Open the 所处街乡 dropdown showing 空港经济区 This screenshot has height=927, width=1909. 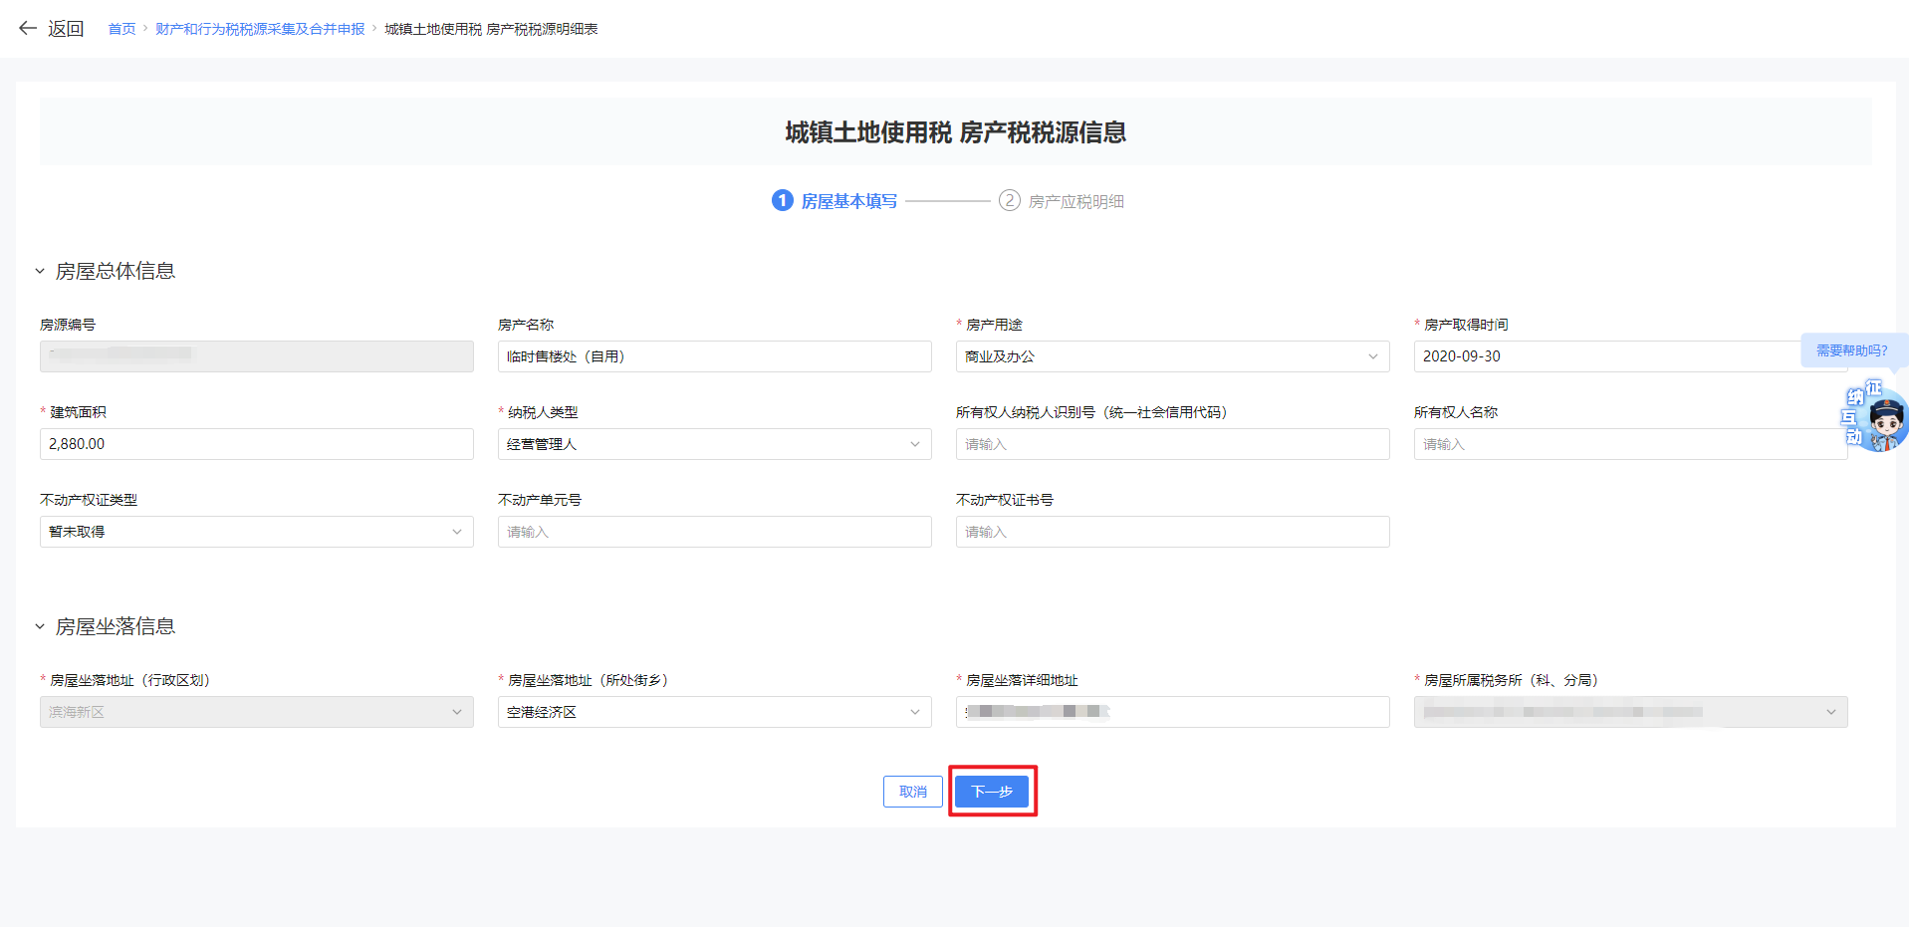[x=713, y=712]
